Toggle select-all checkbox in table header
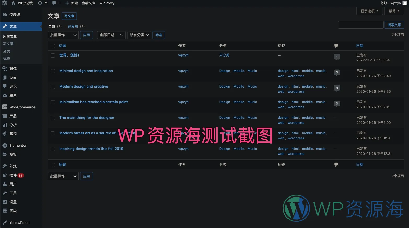 pos(53,46)
